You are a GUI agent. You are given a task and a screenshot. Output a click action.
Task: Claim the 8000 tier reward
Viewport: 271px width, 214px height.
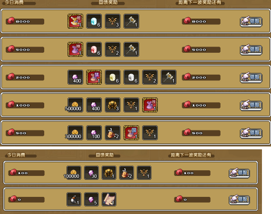(251, 21)
